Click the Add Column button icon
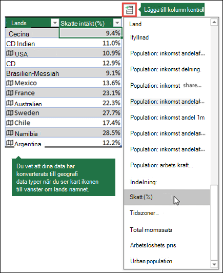This screenshot has width=223, height=273. coord(129,10)
